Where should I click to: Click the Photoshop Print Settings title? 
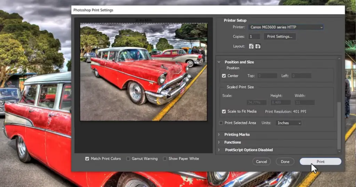pos(93,10)
